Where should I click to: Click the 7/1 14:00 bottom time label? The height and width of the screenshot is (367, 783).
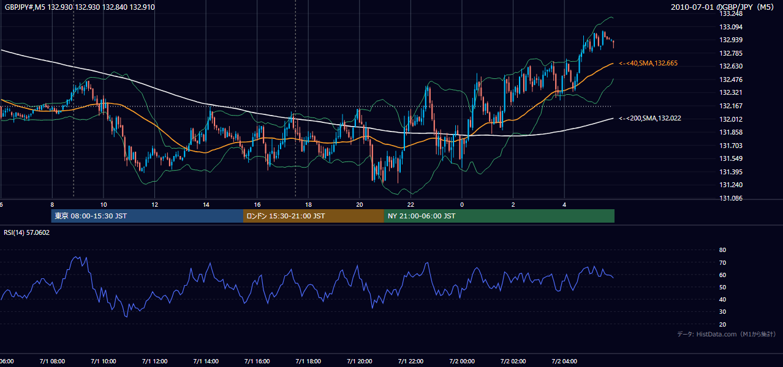[x=206, y=361]
